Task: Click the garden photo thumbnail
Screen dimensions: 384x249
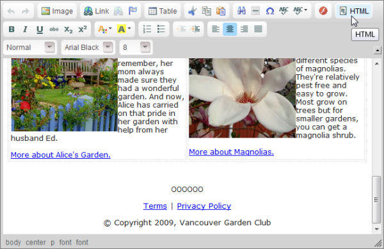Action: [x=65, y=95]
